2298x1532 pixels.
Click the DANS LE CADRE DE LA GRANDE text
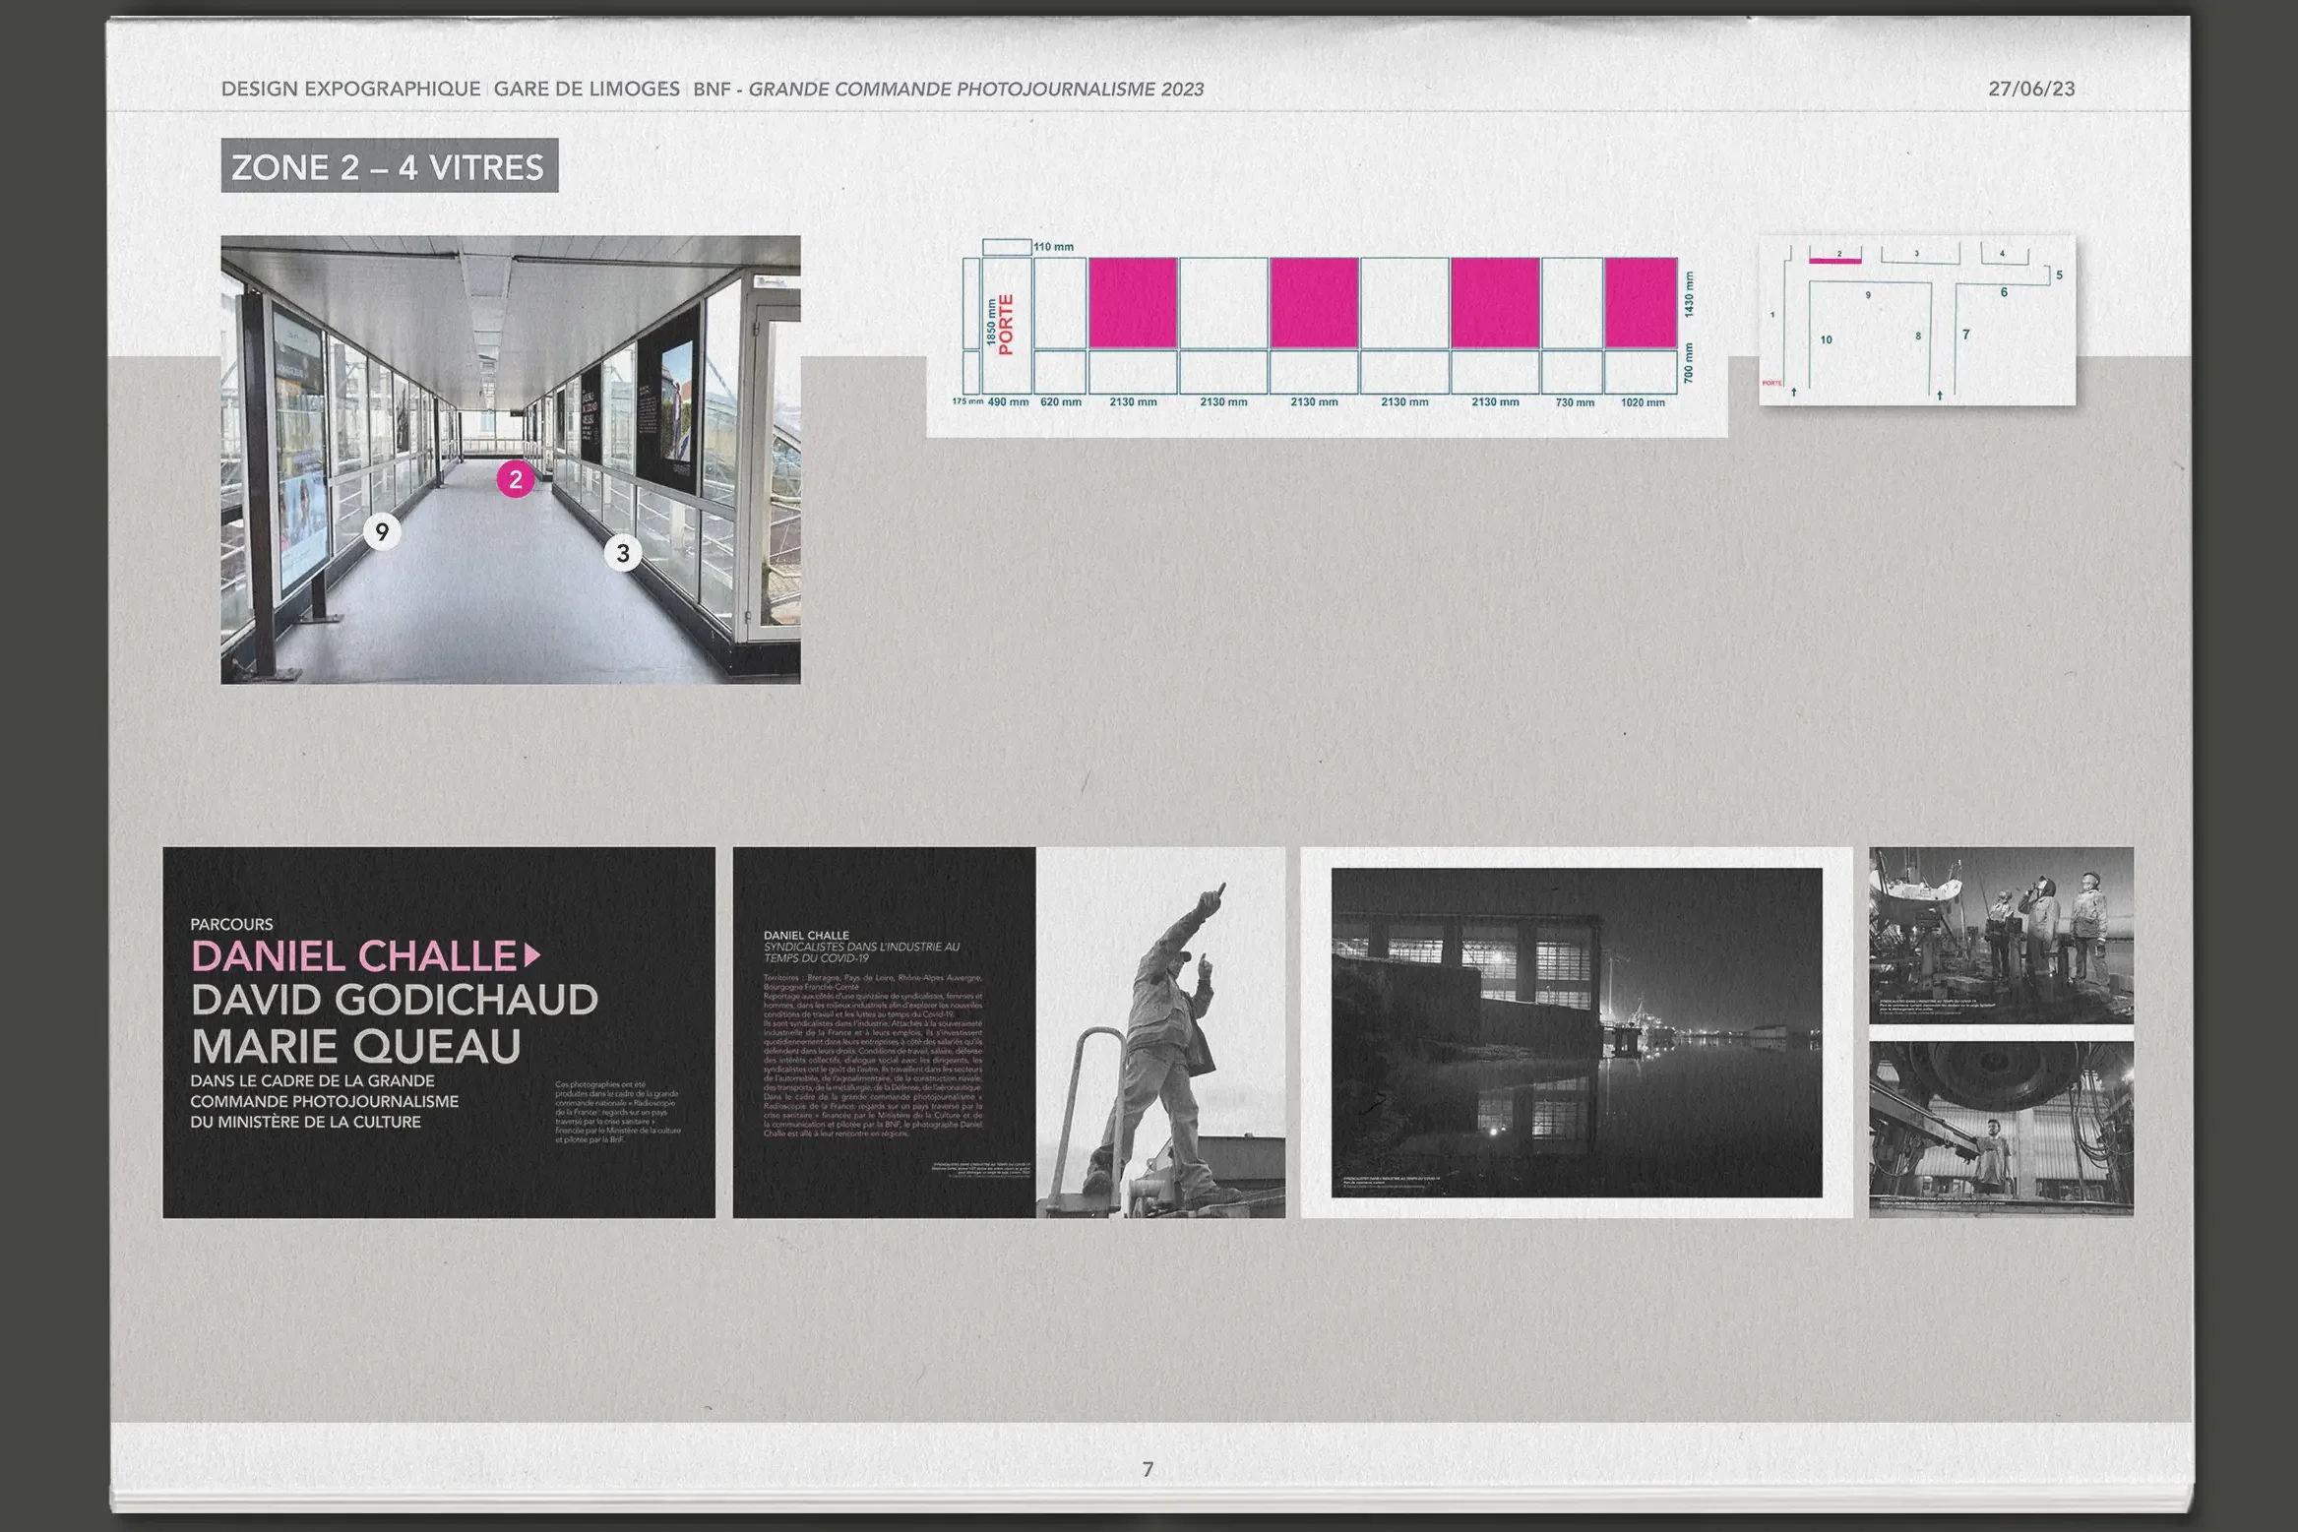pyautogui.click(x=312, y=1080)
